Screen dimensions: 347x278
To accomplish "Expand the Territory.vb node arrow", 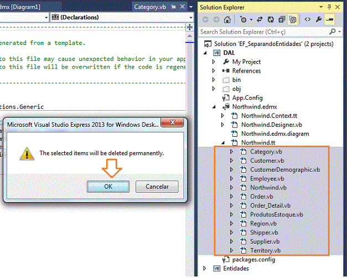I will pos(231,250).
